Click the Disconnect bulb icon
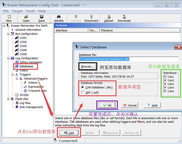 click(x=91, y=17)
